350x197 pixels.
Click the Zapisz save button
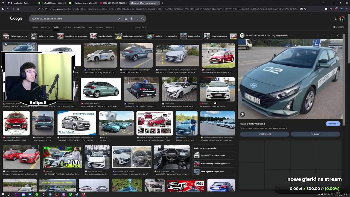pyautogui.click(x=315, y=134)
